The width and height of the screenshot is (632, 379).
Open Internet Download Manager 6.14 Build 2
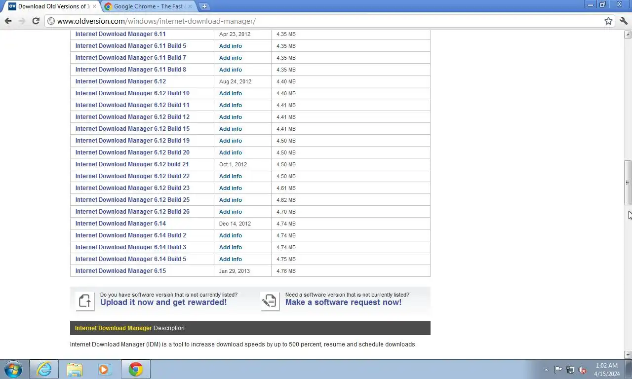tap(131, 235)
